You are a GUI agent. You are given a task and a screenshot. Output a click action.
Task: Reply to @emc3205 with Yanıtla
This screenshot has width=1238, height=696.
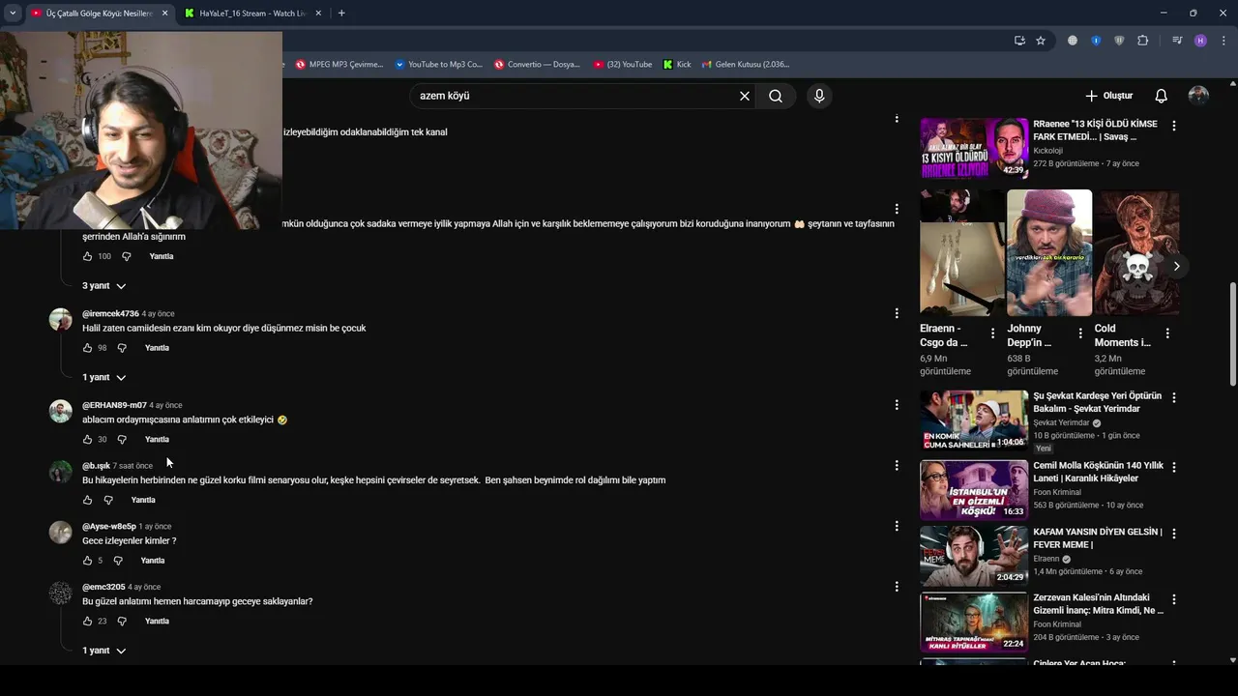157,622
